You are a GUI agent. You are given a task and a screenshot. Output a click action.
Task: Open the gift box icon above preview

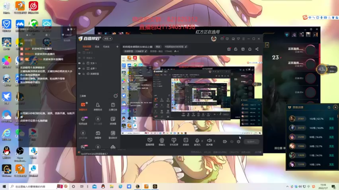[229, 49]
